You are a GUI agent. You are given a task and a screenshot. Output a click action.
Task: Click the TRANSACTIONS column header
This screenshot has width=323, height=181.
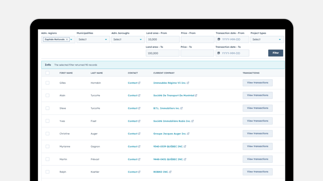point(251,73)
